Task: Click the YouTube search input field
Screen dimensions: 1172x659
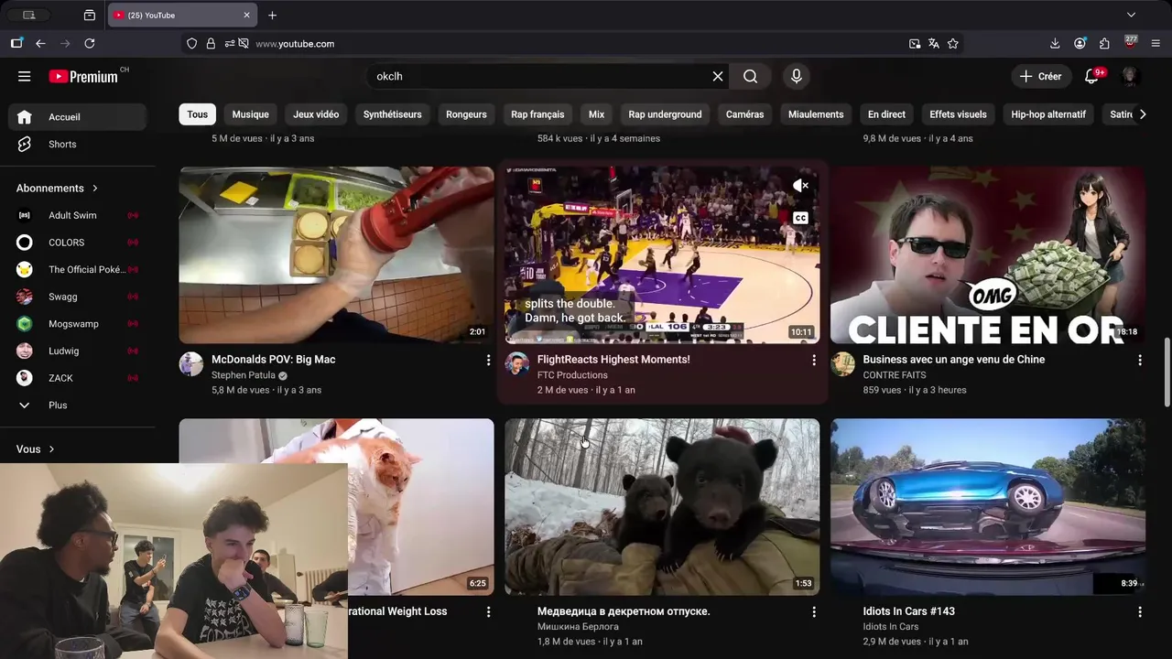Action: tap(540, 76)
